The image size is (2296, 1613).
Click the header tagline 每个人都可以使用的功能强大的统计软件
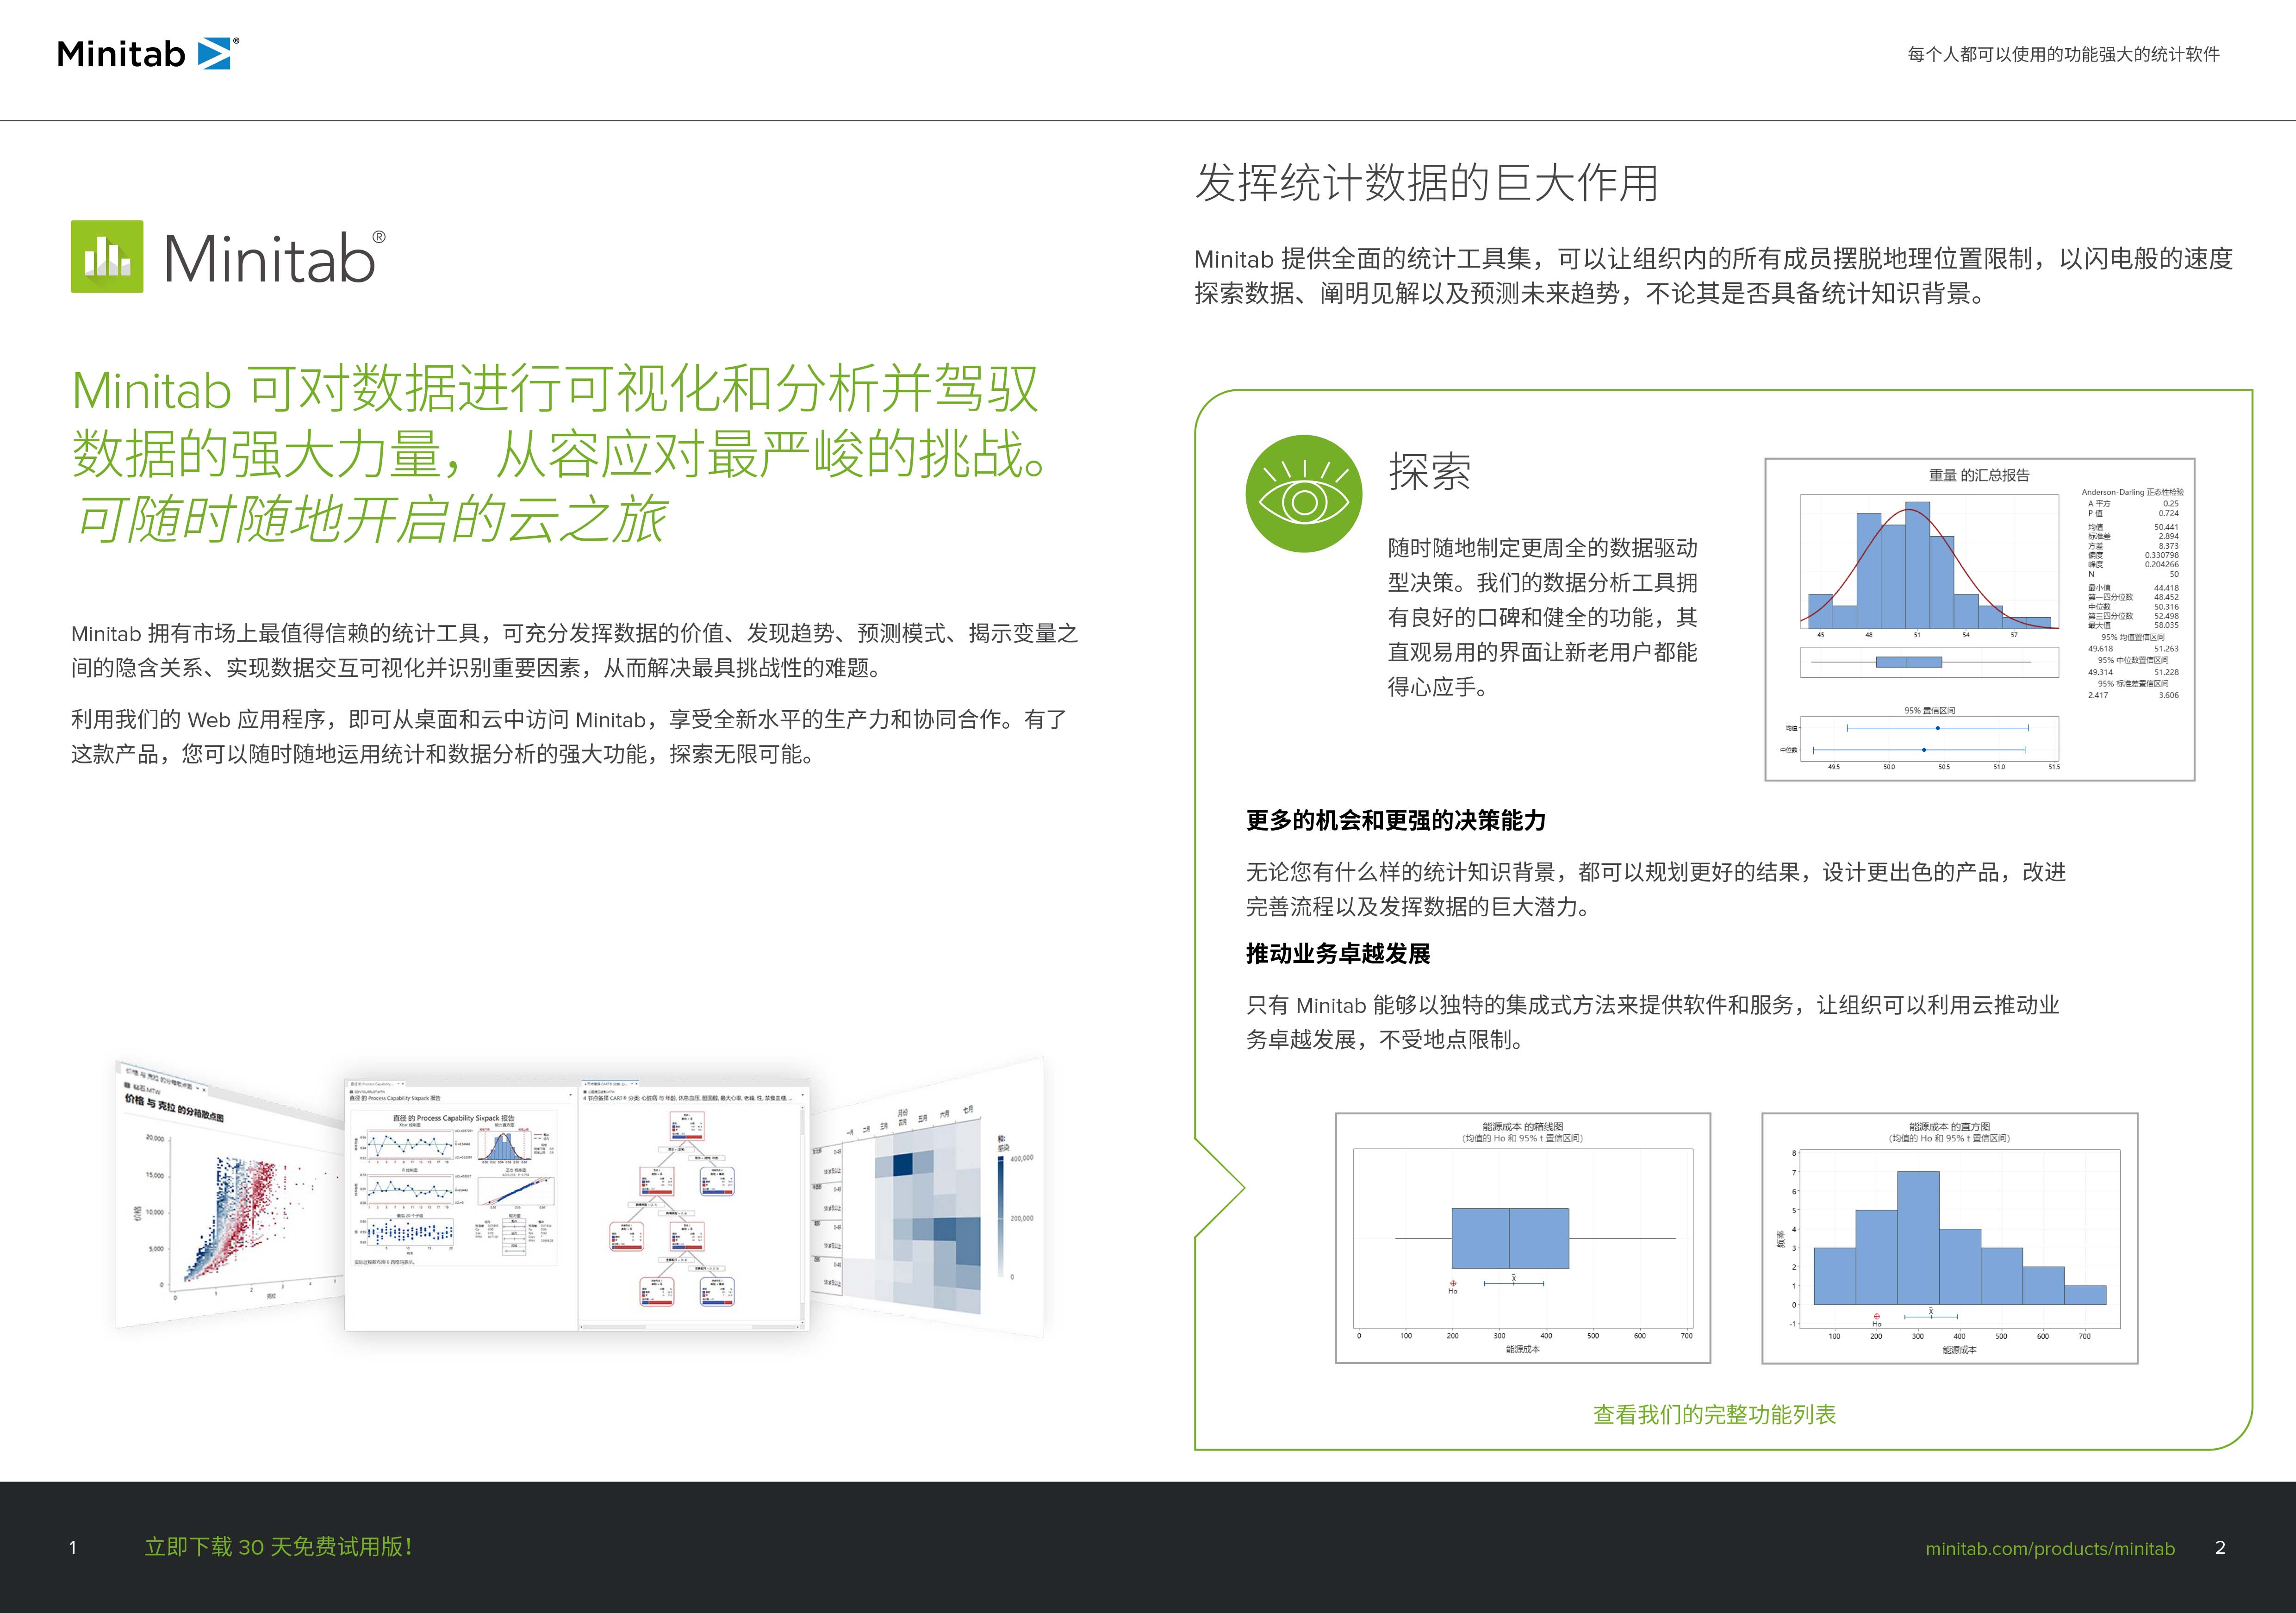[x=2063, y=54]
